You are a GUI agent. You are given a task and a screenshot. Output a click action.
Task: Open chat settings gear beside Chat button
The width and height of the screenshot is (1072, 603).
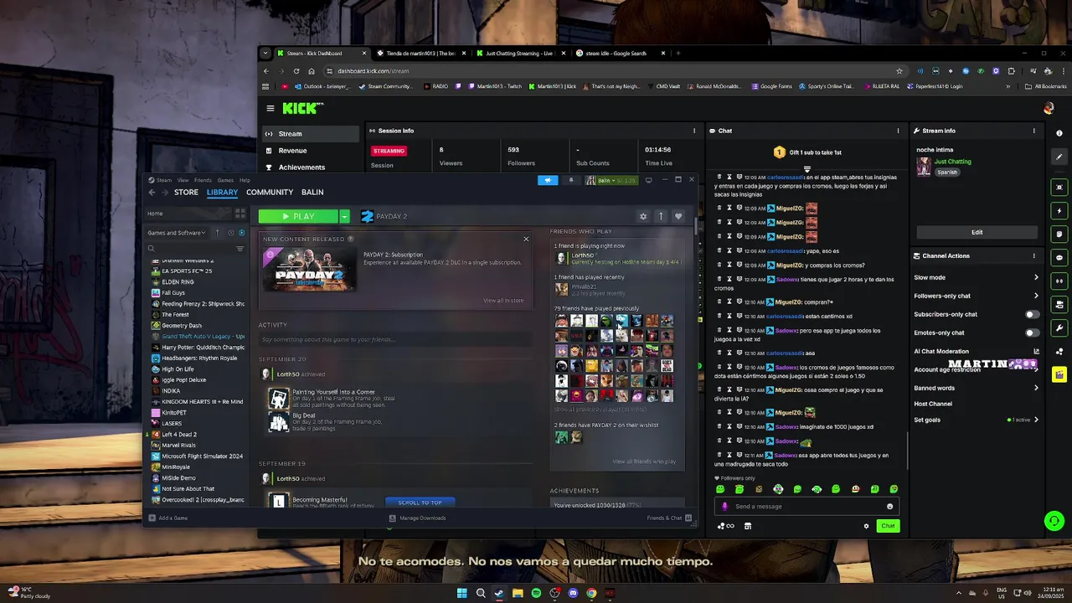[x=866, y=526]
